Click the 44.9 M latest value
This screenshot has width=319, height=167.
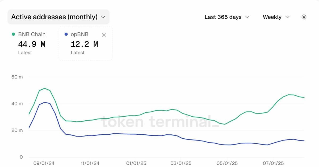coord(32,44)
